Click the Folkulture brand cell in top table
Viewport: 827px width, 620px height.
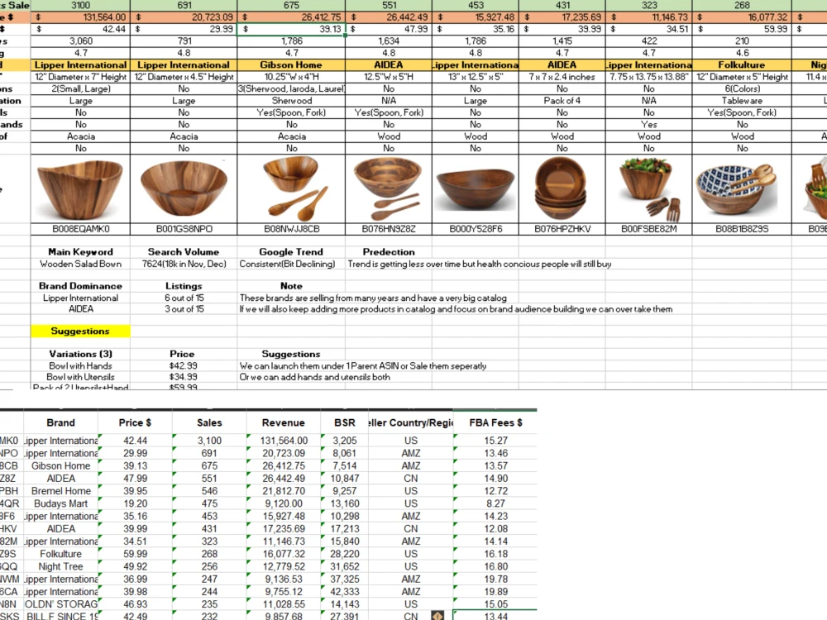tap(742, 64)
